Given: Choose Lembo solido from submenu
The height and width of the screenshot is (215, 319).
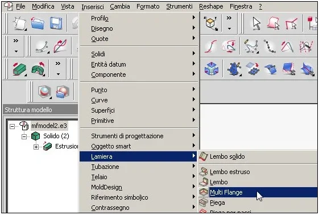Looking at the screenshot, I should [258, 156].
